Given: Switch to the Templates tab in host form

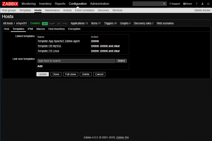Looking at the screenshot, I should click(x=18, y=29).
